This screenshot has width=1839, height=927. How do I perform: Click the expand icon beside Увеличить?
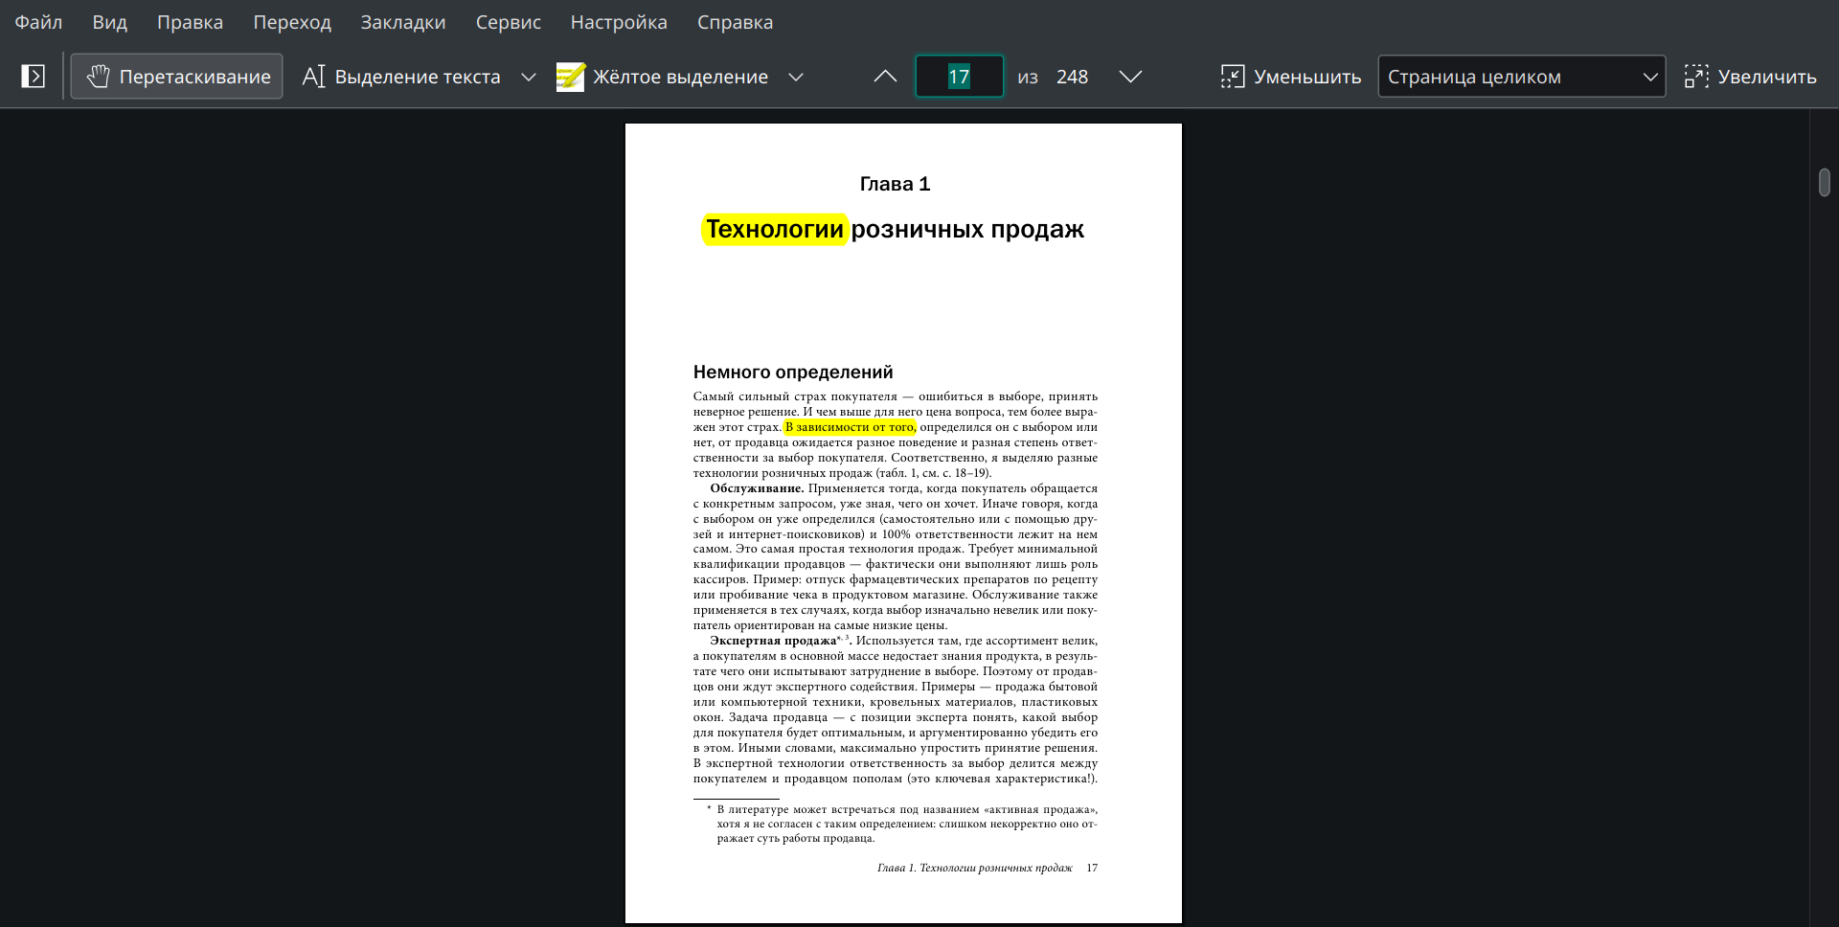click(x=1696, y=77)
